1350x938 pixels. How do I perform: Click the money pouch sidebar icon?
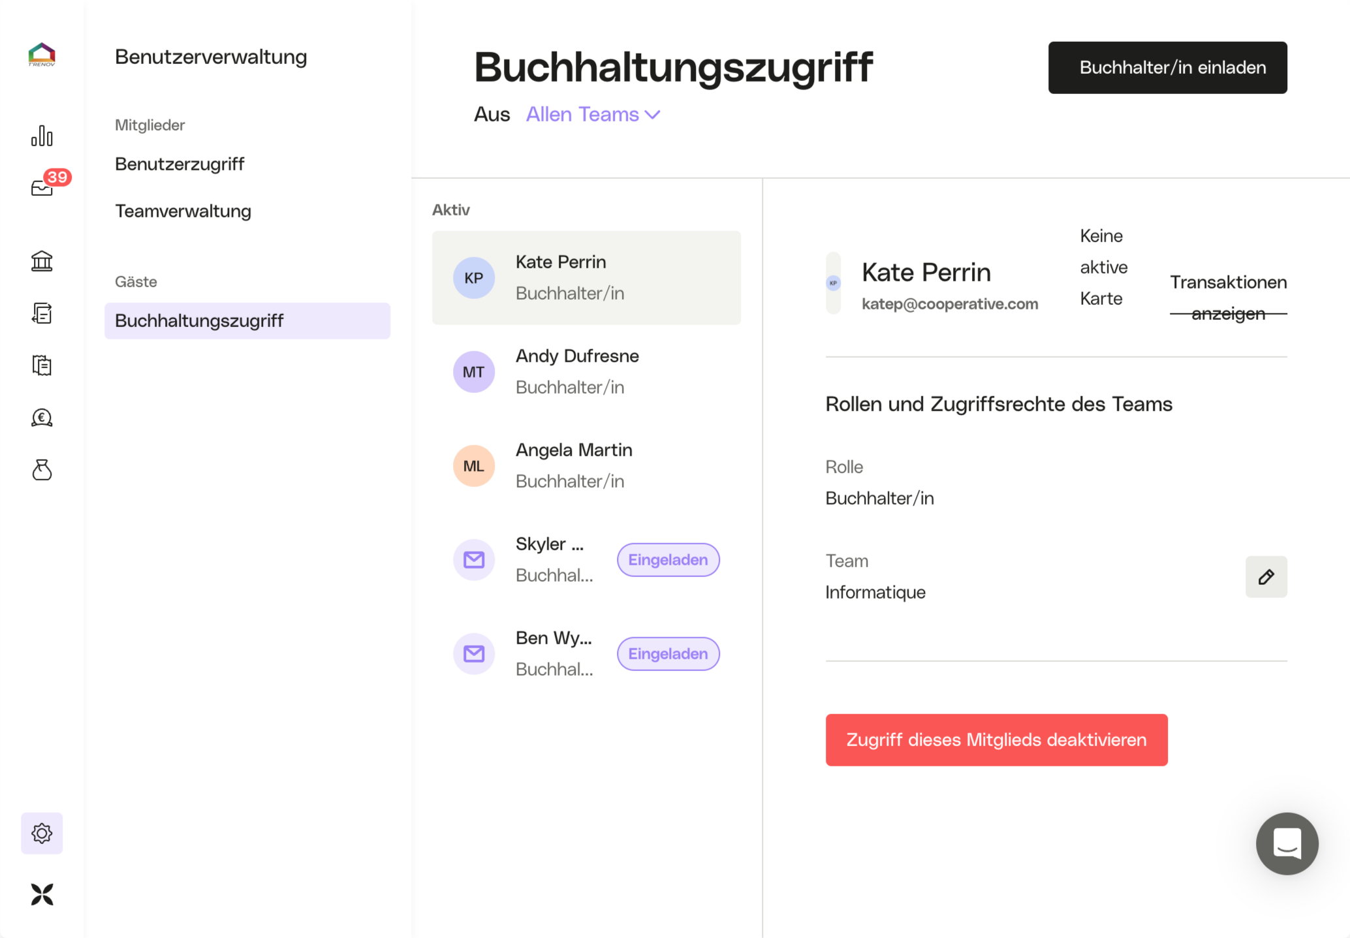tap(42, 470)
